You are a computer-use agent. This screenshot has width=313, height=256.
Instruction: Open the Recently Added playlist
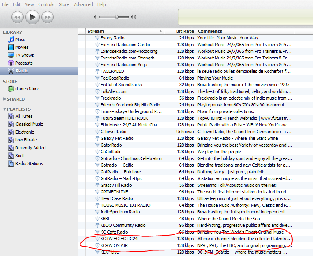point(30,148)
